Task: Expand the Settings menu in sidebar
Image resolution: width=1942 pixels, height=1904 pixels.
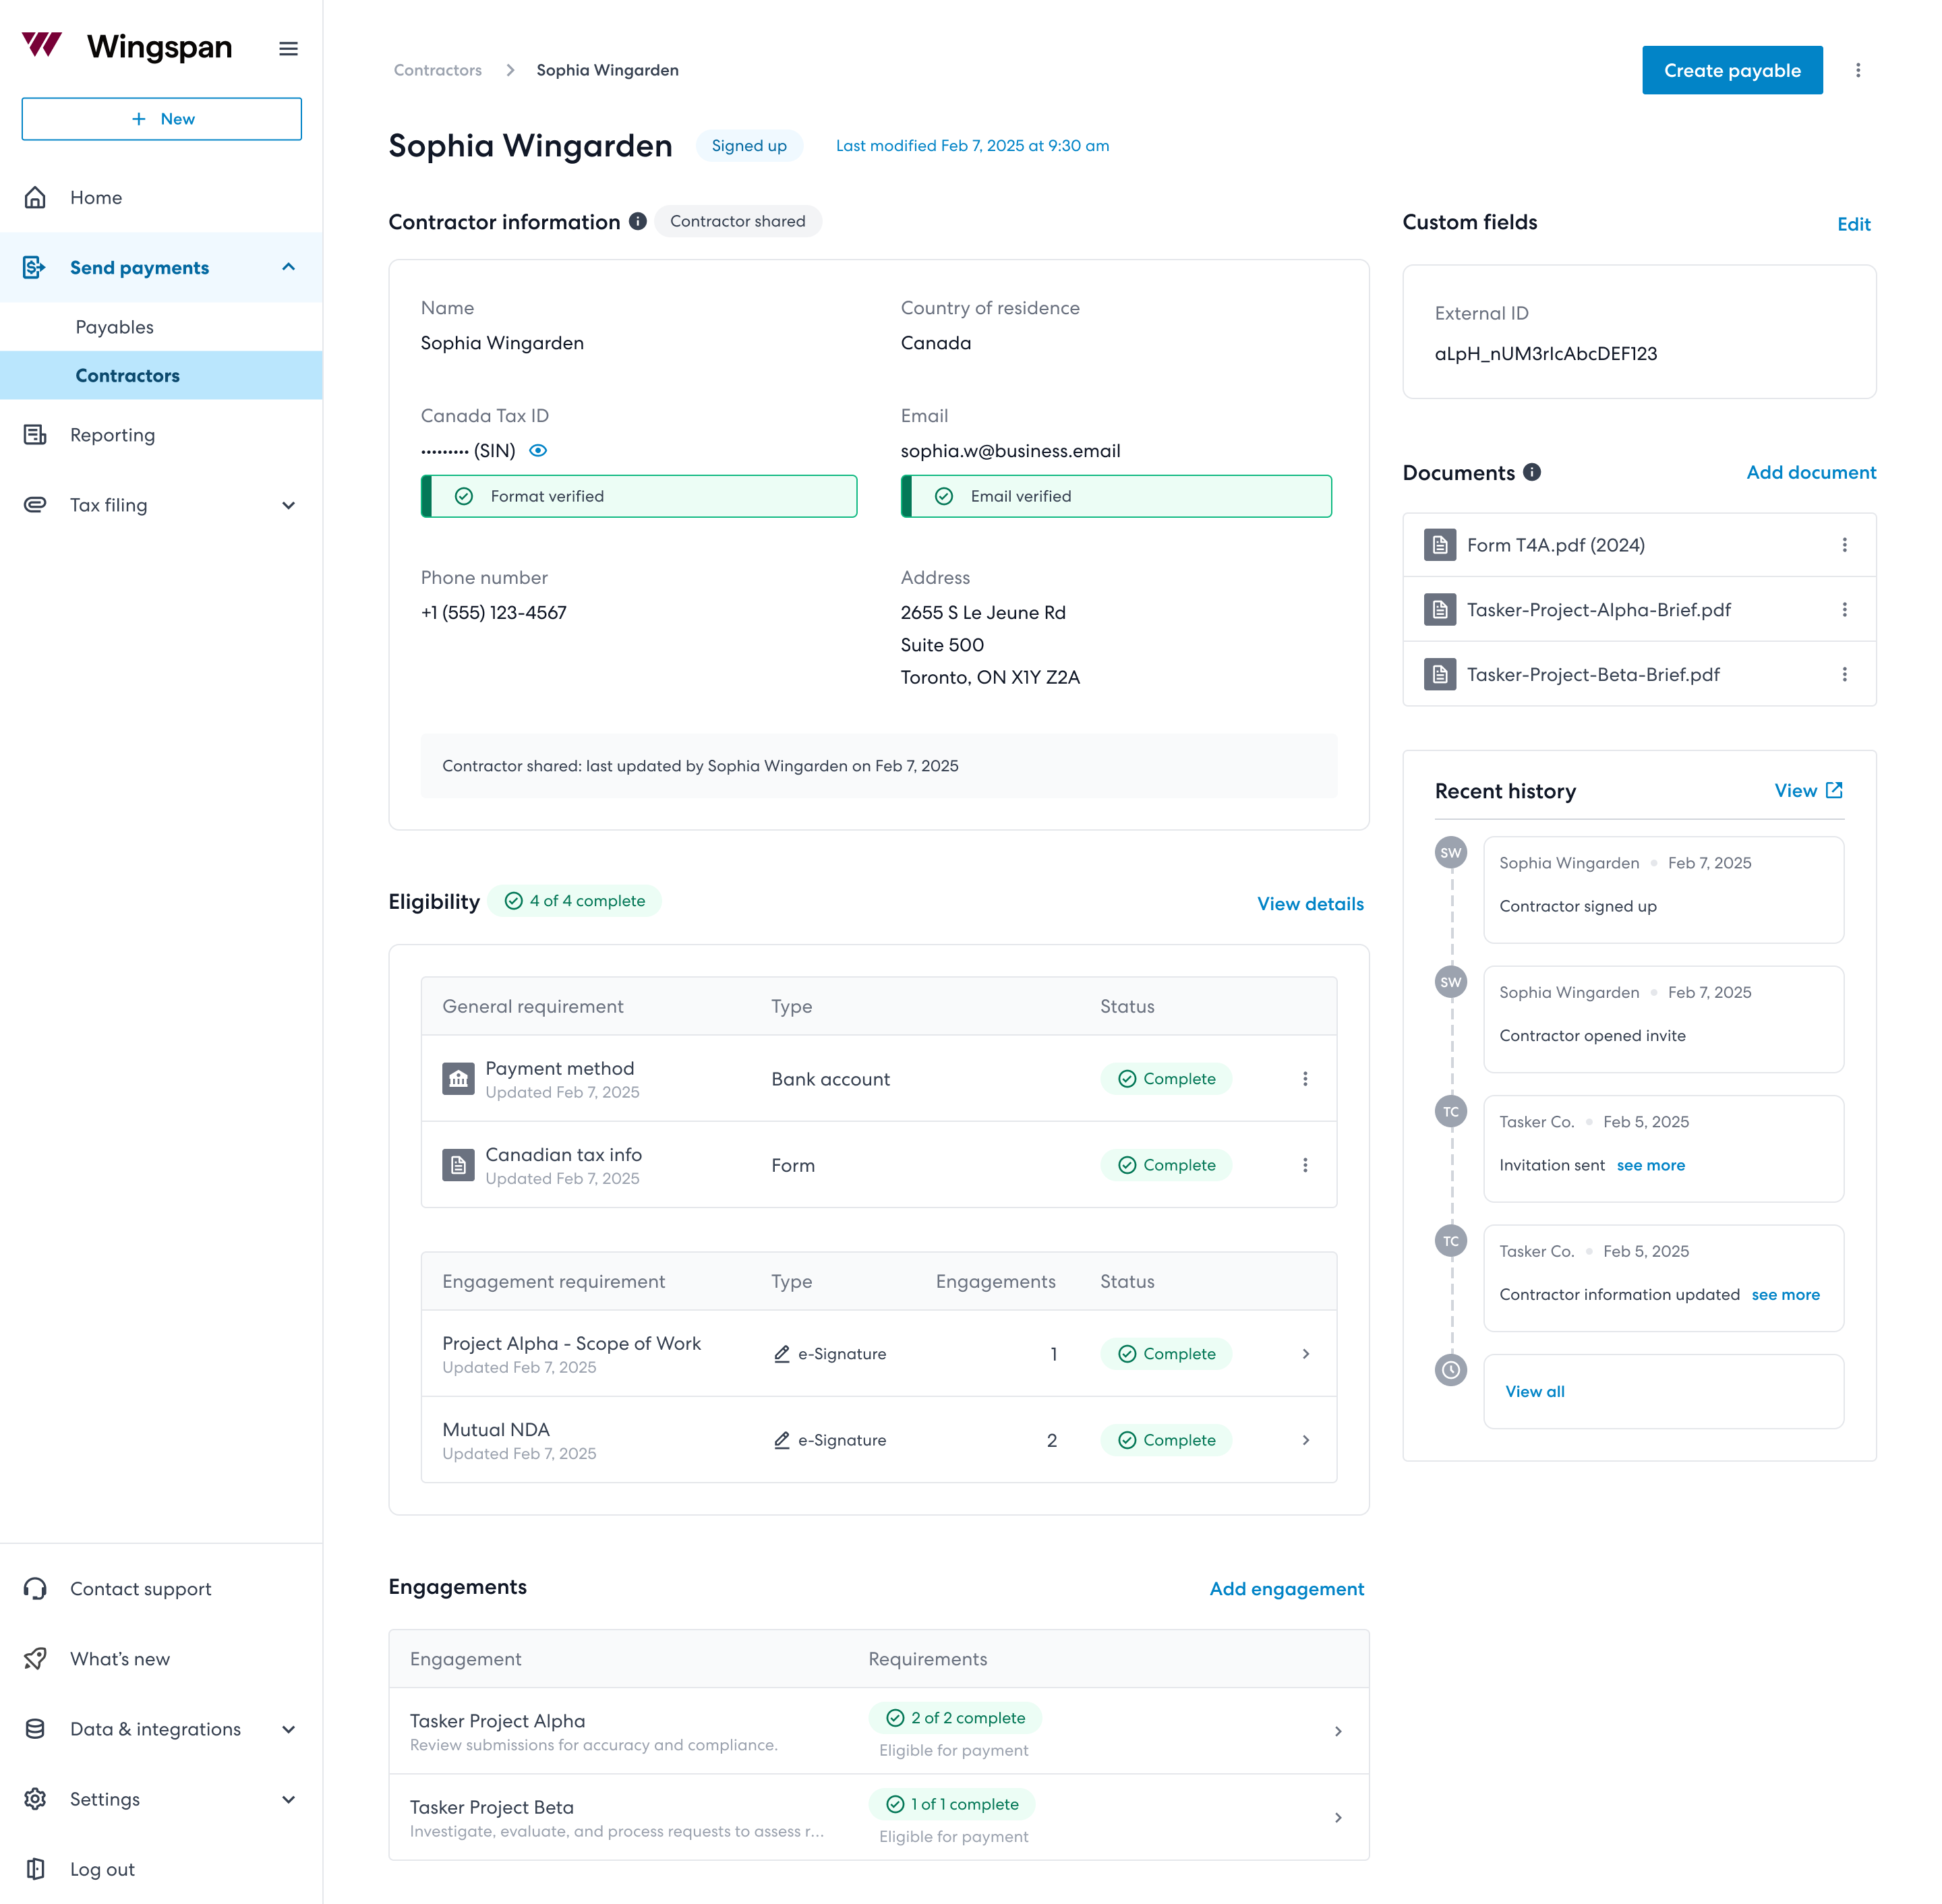Action: [x=288, y=1799]
